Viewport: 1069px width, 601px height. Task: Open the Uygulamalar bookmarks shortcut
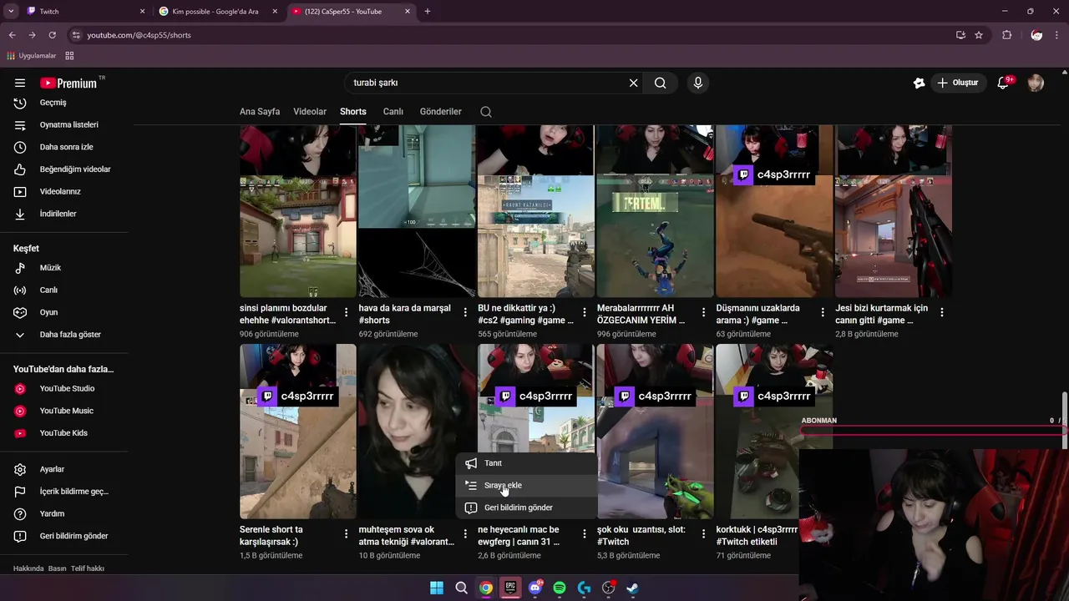31,56
